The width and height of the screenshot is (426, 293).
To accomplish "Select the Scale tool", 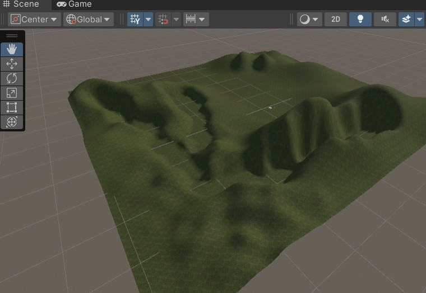I will pos(12,93).
